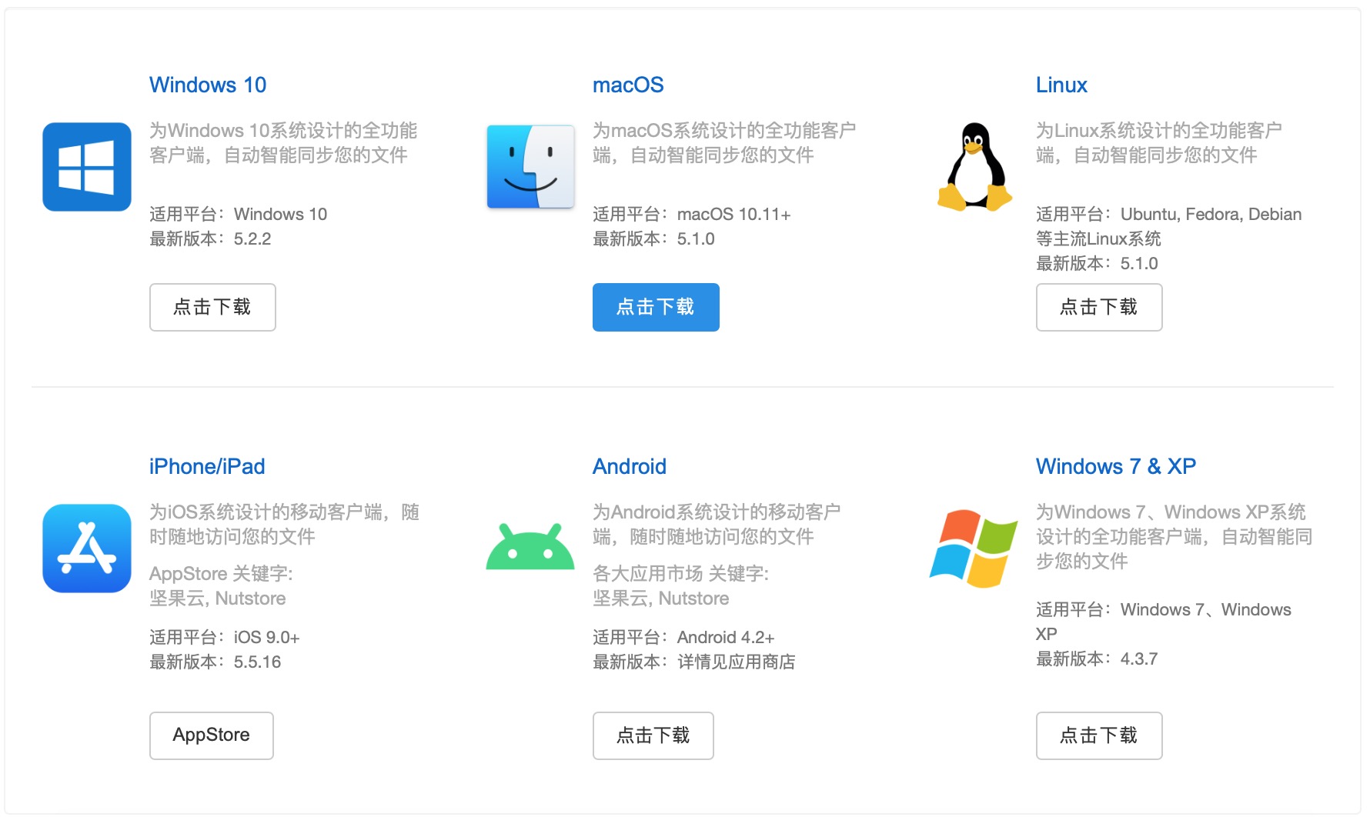
Task: Select the Linux '最新版本: 5.1.0' text
Action: coord(1097,264)
